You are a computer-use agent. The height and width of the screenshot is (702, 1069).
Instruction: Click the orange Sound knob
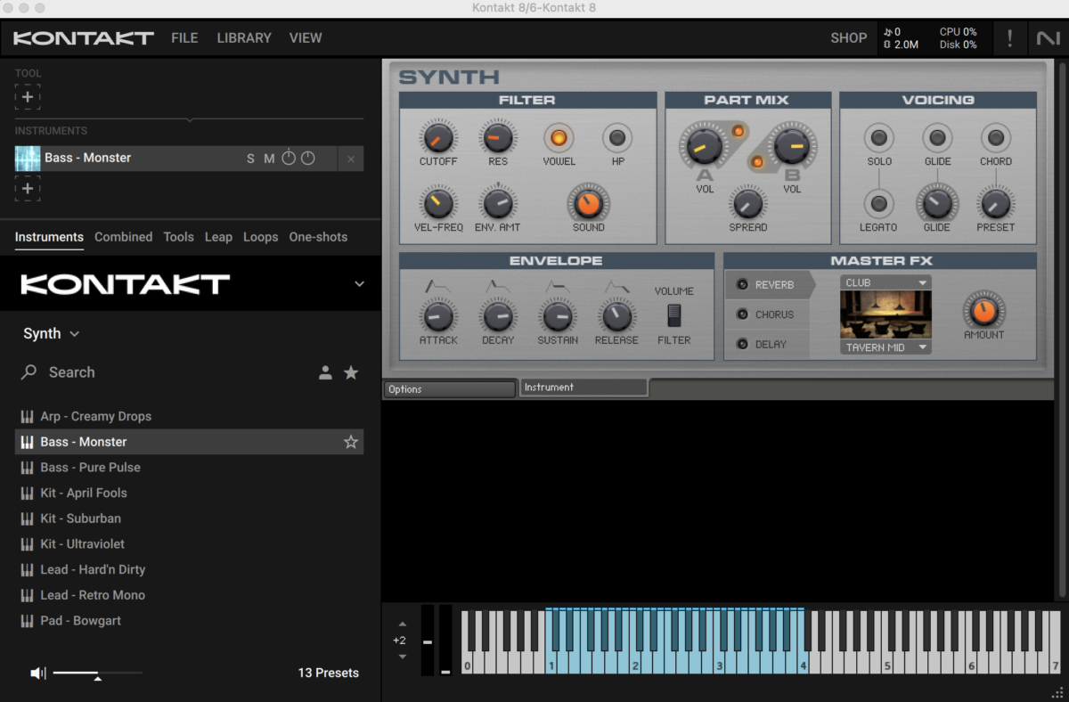(588, 204)
